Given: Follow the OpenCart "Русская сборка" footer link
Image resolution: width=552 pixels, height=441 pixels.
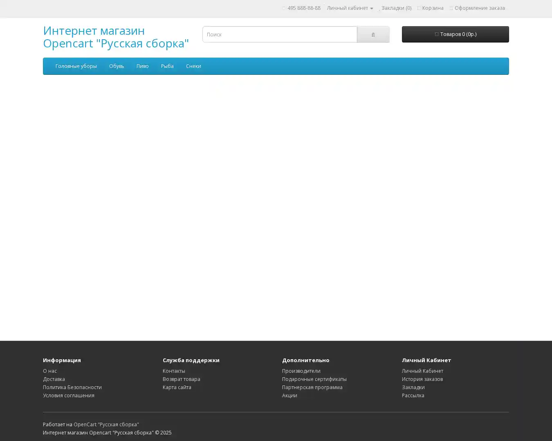Looking at the screenshot, I should pyautogui.click(x=106, y=425).
